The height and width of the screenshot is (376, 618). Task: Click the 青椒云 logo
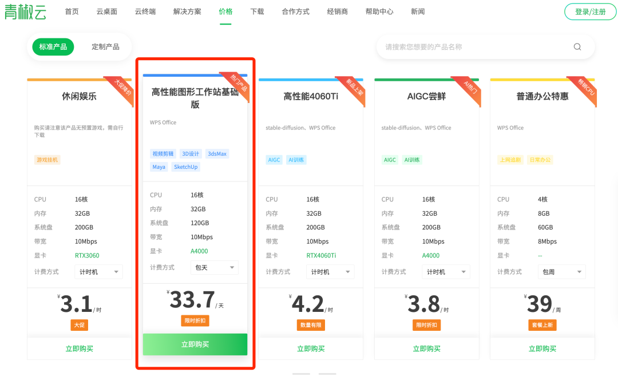(25, 11)
